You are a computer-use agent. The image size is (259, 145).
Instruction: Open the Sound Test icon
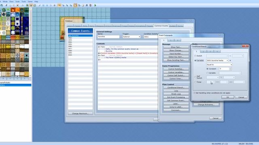click(x=87, y=5)
